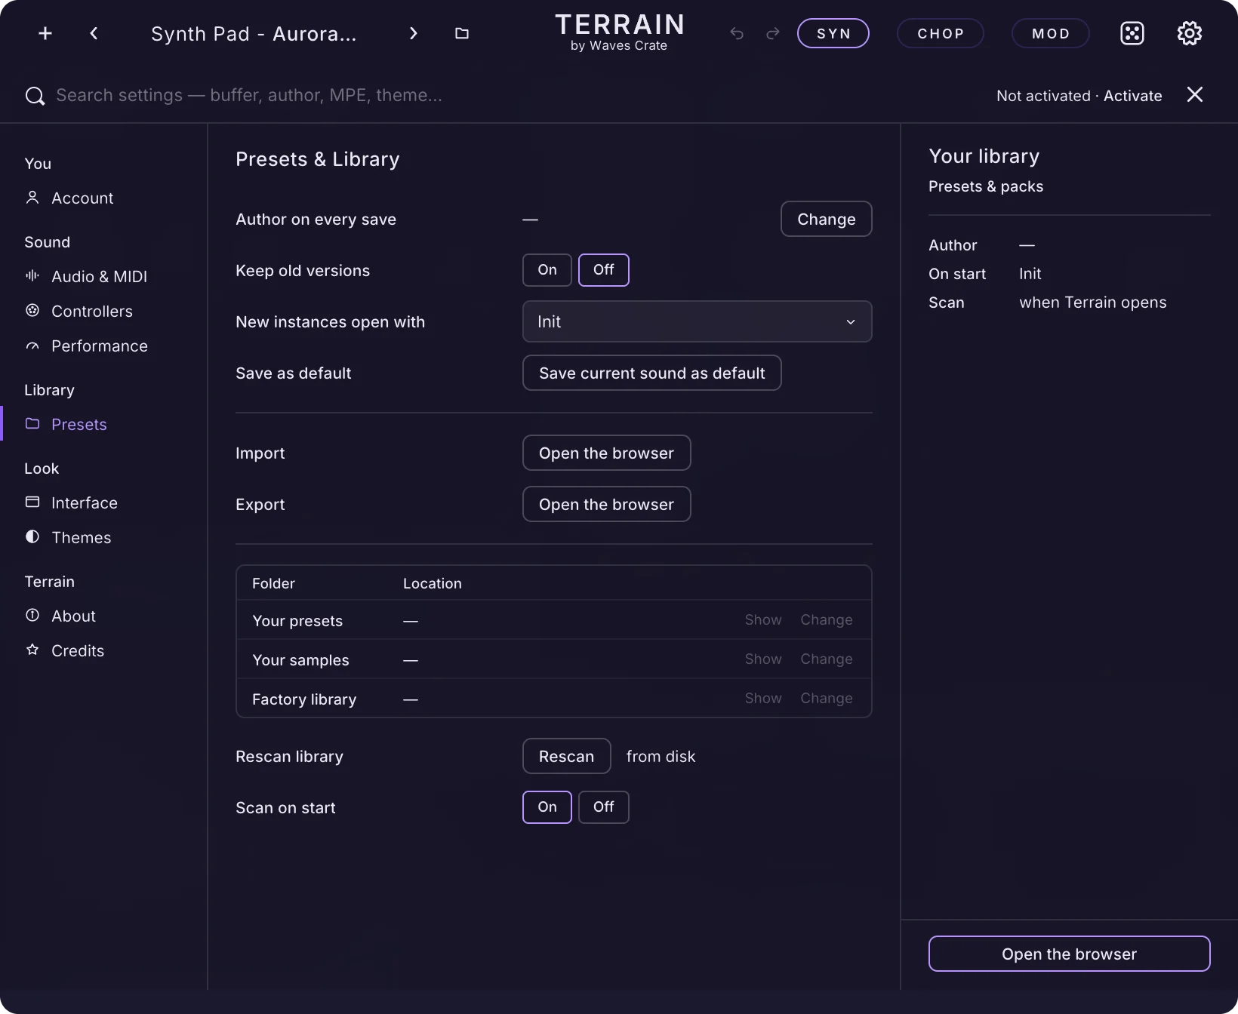Focus the Search settings field
This screenshot has height=1014, width=1238.
tap(249, 95)
